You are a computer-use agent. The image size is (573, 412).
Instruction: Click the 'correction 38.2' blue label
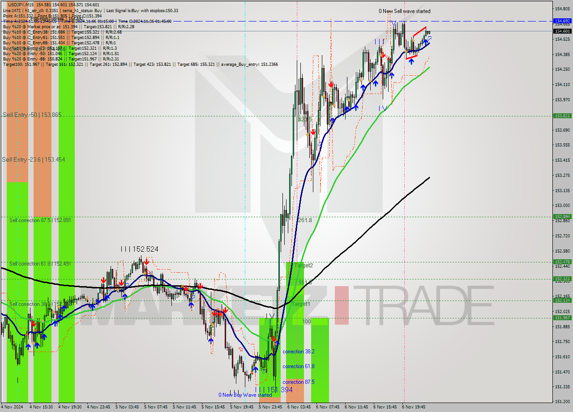[299, 352]
